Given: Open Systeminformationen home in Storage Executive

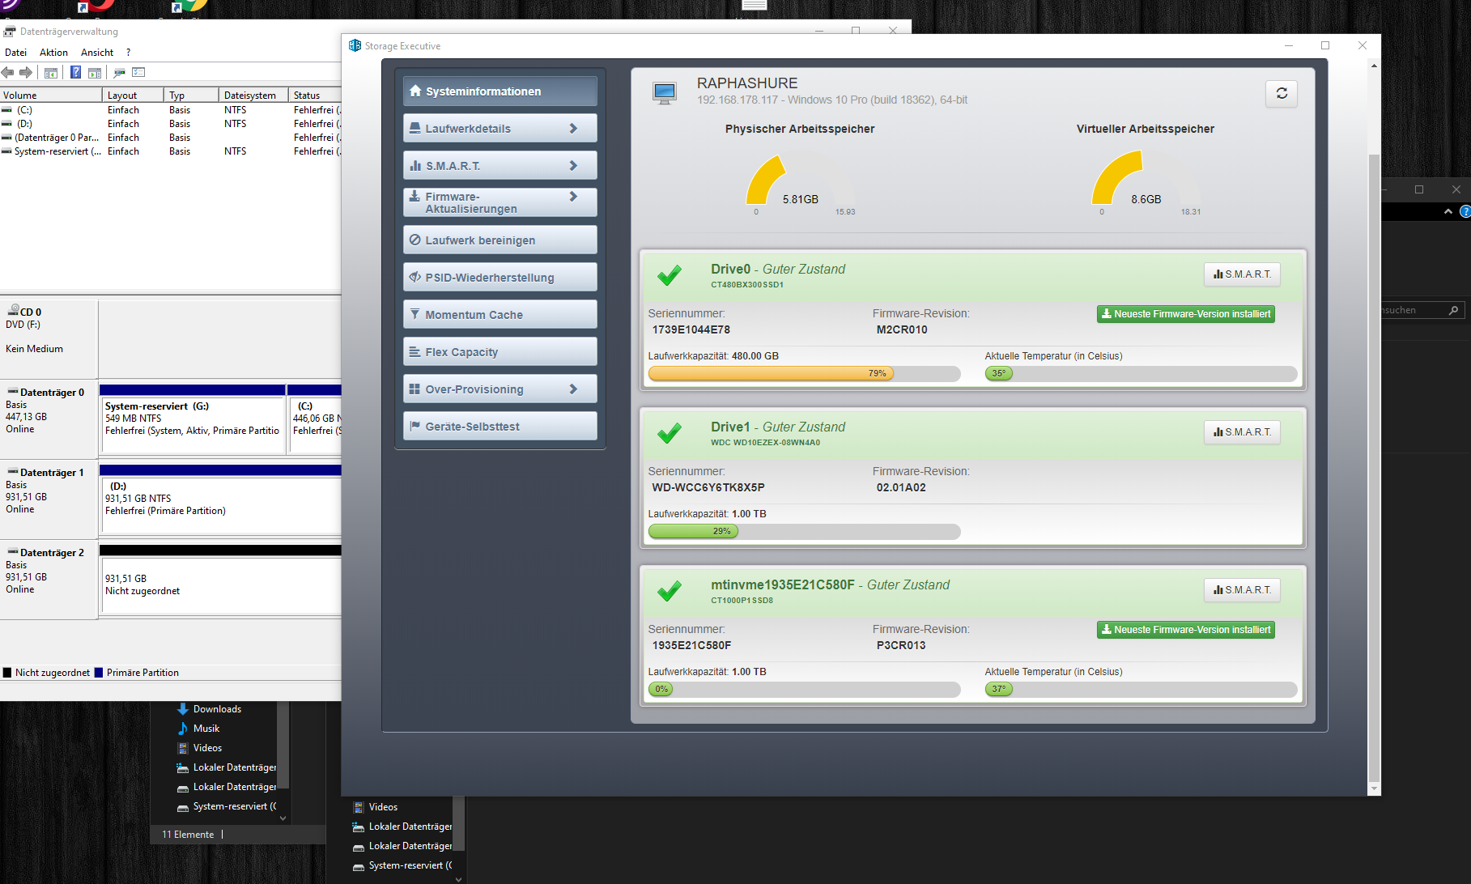Looking at the screenshot, I should [x=500, y=91].
